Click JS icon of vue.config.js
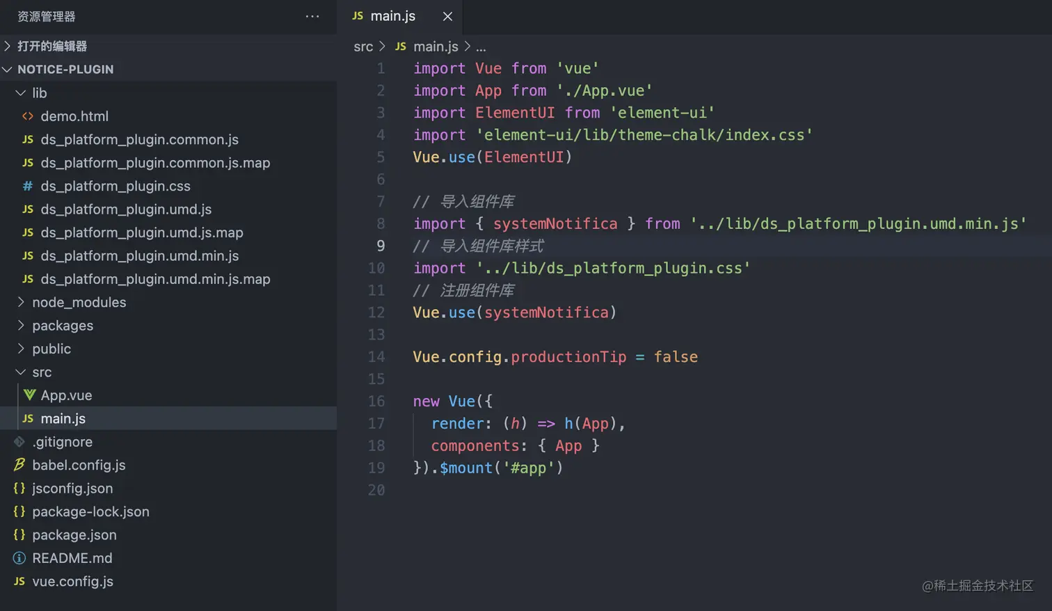 pyautogui.click(x=19, y=581)
